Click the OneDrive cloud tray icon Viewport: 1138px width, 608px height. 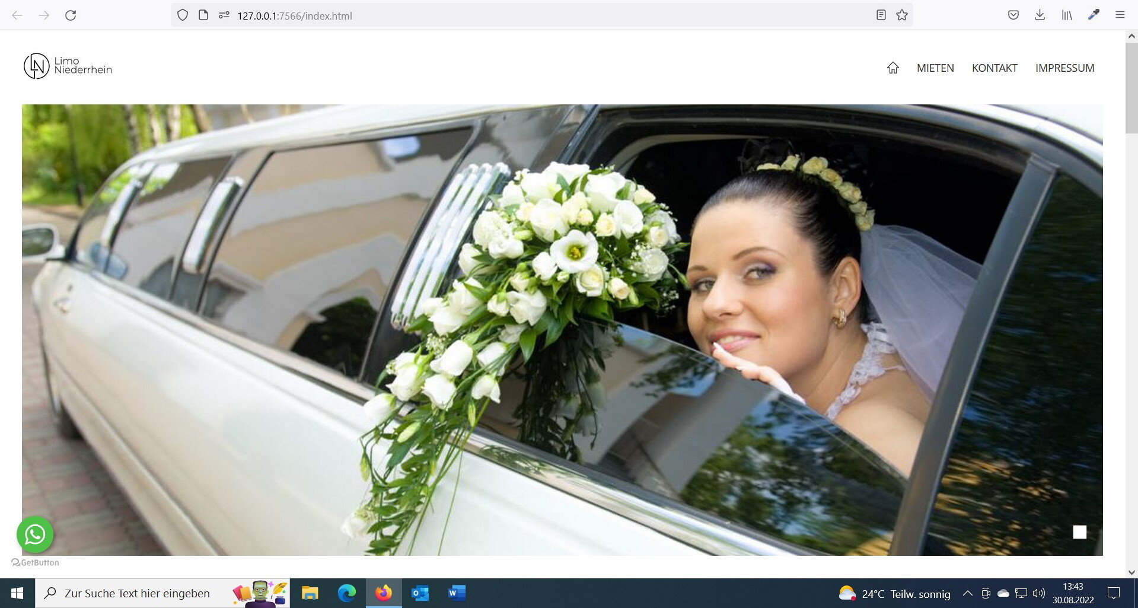1003,593
